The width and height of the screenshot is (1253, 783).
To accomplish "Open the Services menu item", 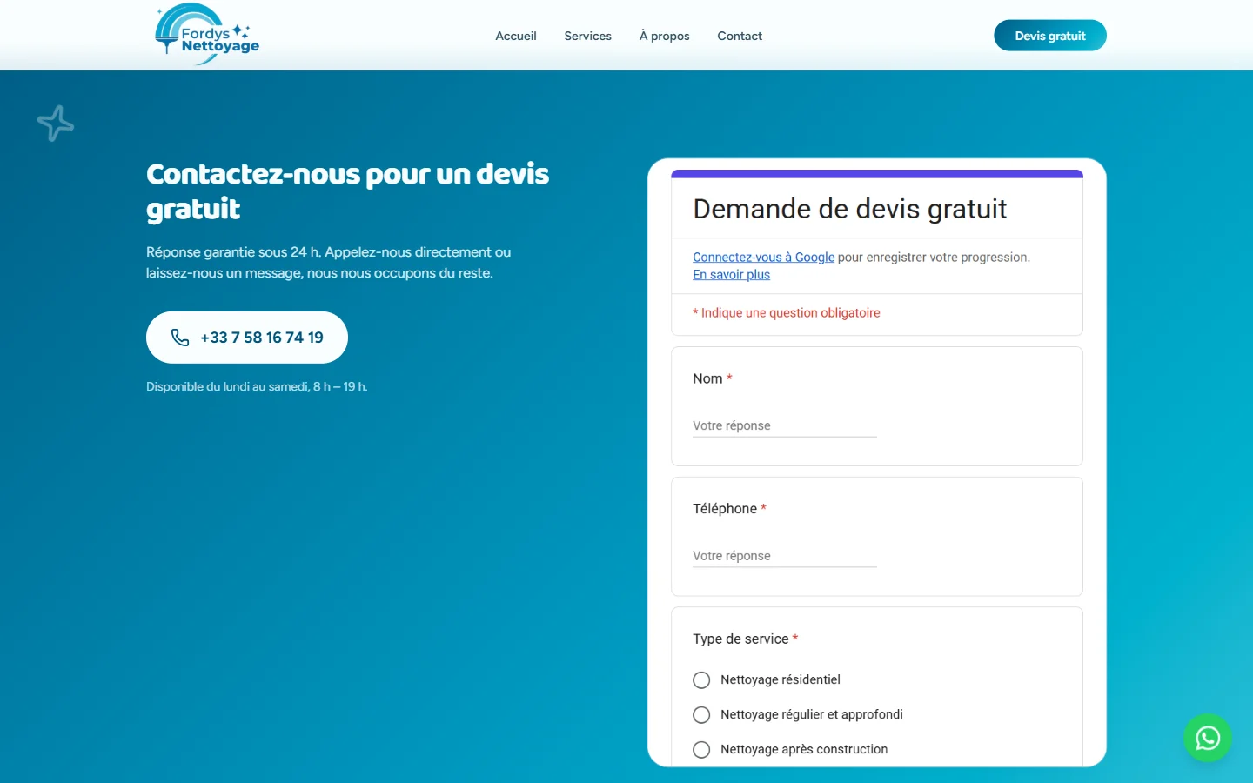I will 588,36.
